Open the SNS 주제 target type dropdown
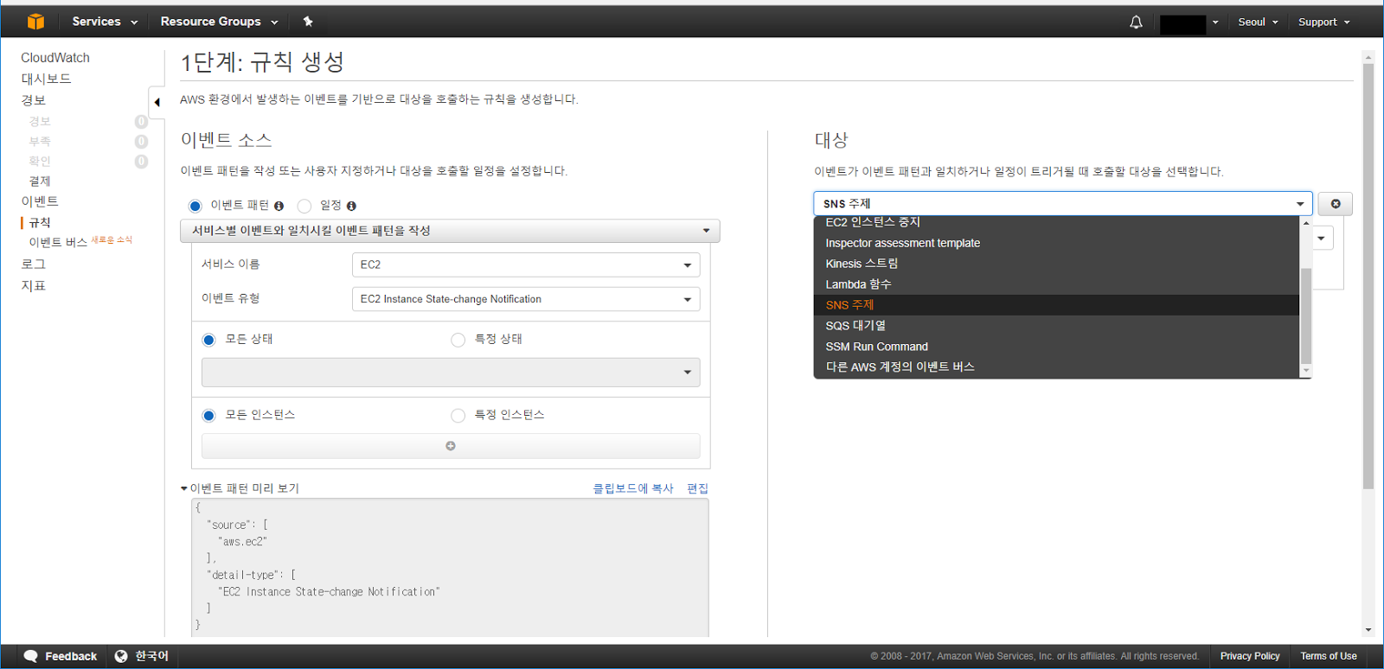 (x=1063, y=204)
